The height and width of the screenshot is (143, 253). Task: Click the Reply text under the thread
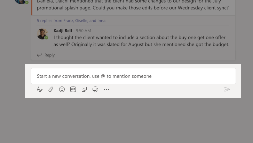coord(49,55)
